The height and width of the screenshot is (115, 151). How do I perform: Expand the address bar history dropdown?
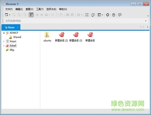point(146,21)
